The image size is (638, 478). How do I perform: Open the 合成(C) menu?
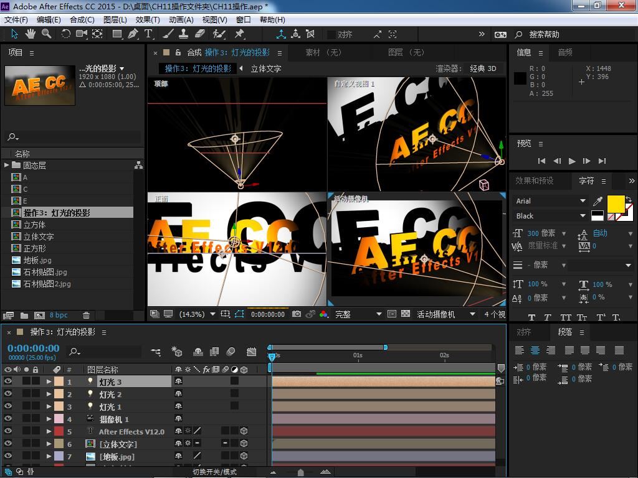[x=82, y=19]
